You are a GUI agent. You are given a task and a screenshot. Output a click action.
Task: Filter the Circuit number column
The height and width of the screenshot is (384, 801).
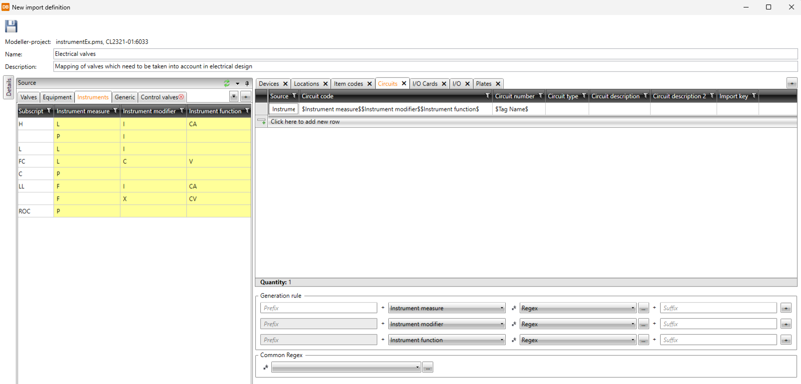[540, 96]
